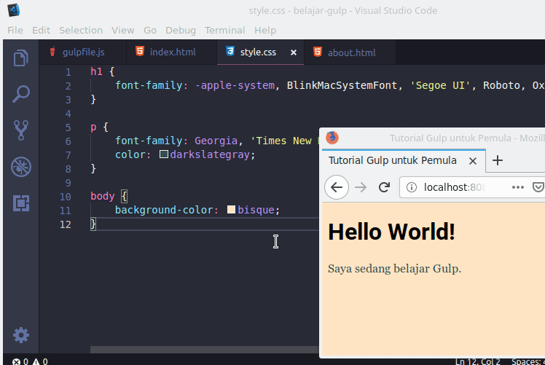Open the Source Control panel
The height and width of the screenshot is (365, 545).
point(21,130)
